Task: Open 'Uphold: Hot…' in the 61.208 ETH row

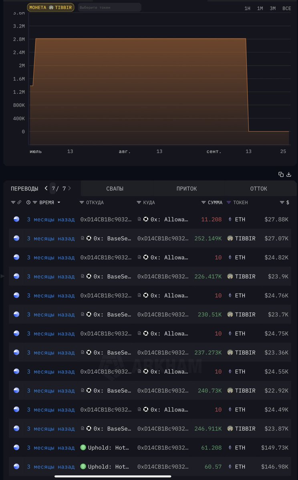Action: [109, 448]
